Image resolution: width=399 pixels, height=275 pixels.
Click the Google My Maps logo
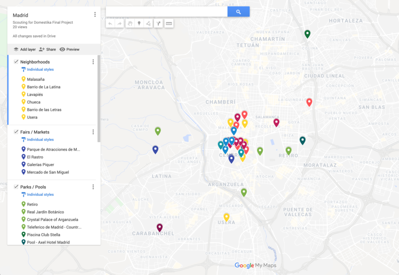255,266
